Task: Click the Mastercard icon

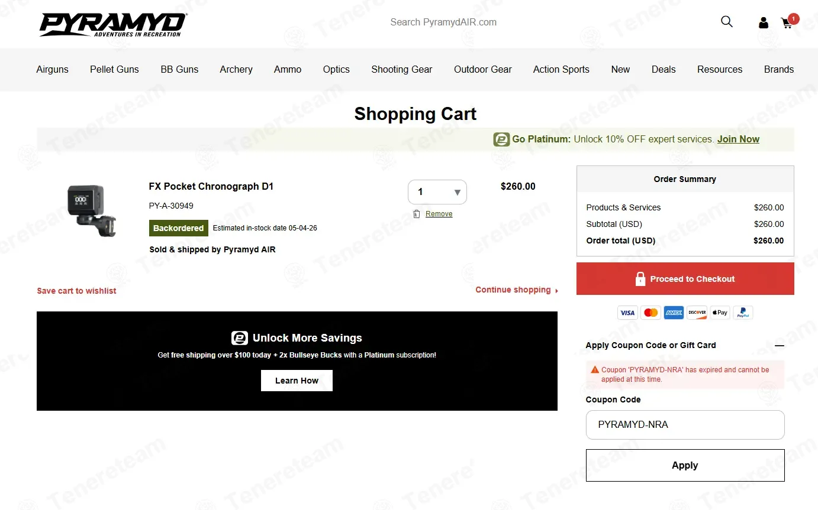Action: point(650,313)
